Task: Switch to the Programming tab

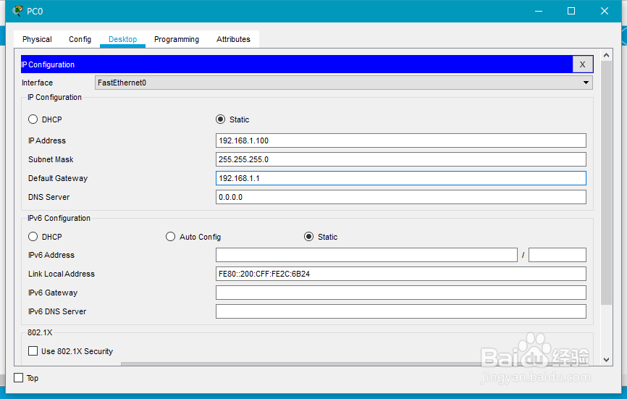Action: coord(177,39)
